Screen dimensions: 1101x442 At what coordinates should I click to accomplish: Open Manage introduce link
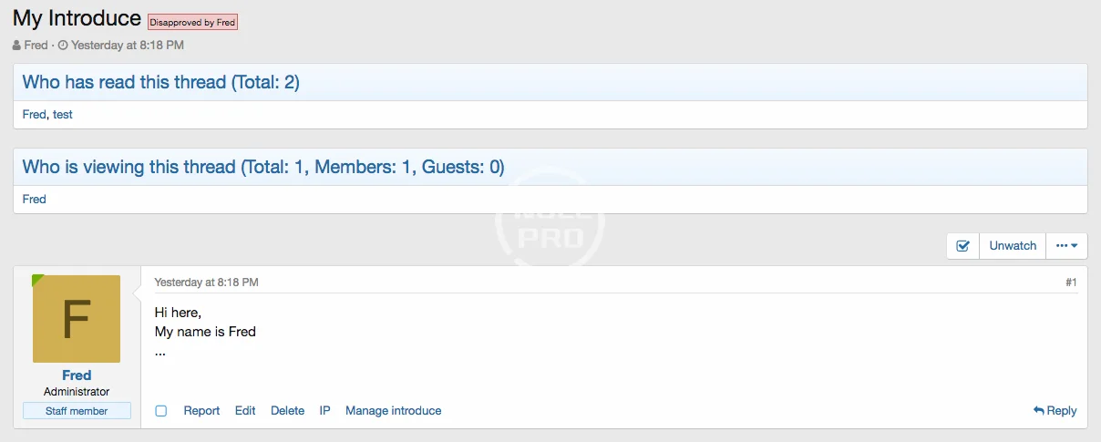click(x=393, y=411)
